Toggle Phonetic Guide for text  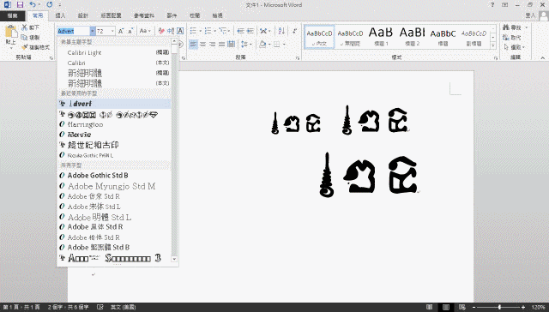tap(171, 31)
